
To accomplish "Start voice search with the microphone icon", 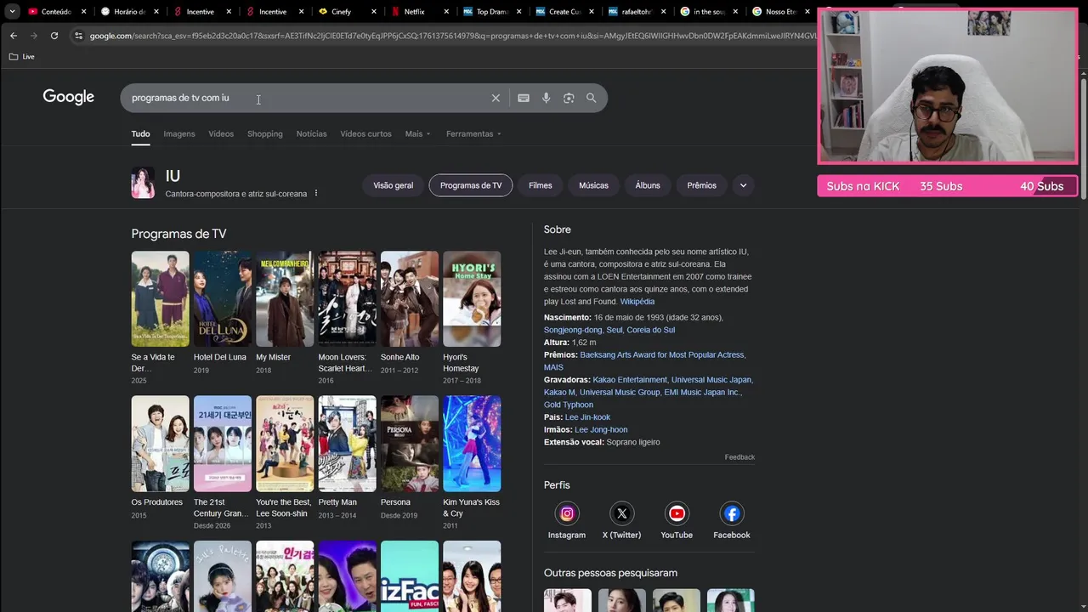I will coord(546,98).
